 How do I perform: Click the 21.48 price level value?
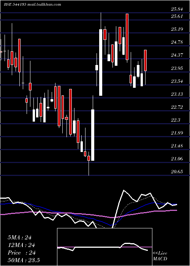pos(177,146)
